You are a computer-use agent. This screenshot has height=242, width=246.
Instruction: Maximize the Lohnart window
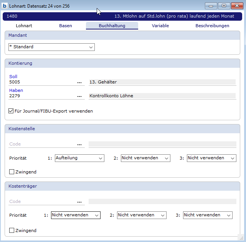pos(224,6)
